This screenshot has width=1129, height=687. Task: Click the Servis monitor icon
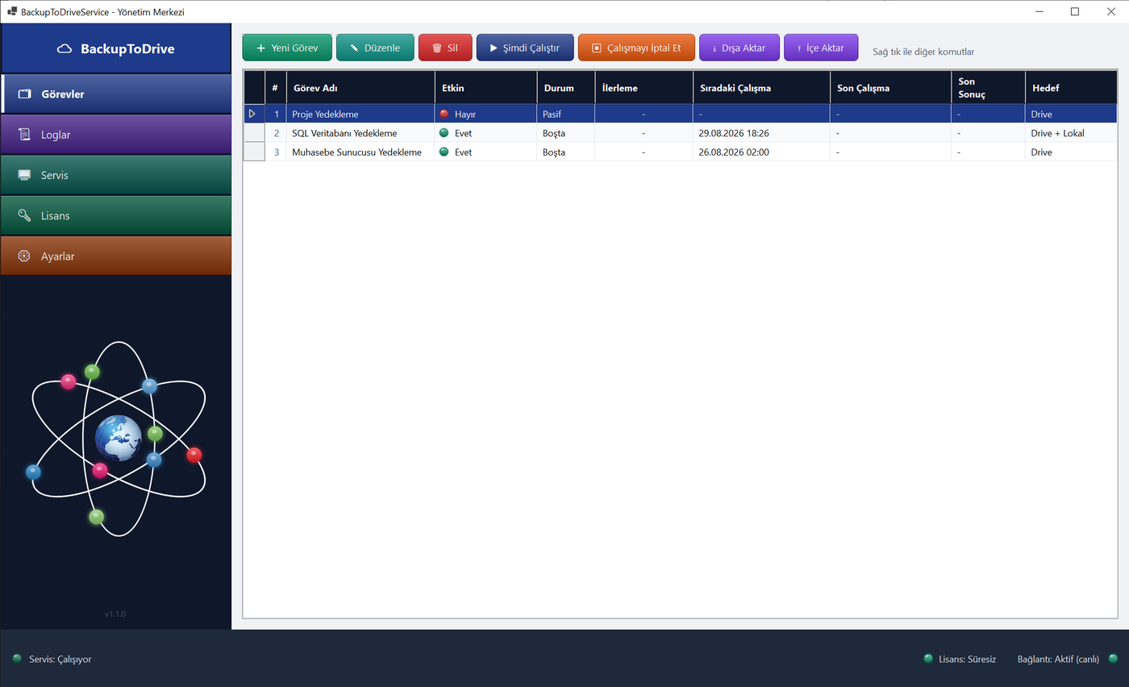24,175
